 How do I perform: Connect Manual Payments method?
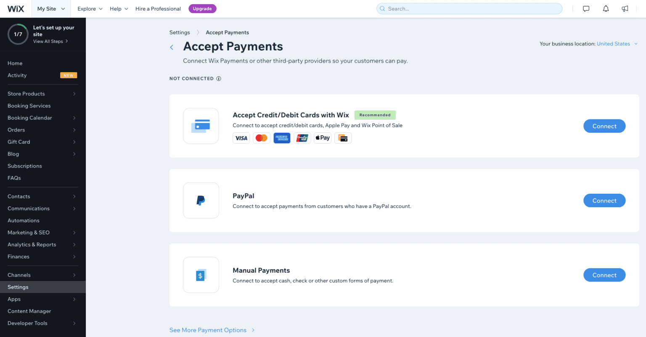pyautogui.click(x=604, y=275)
